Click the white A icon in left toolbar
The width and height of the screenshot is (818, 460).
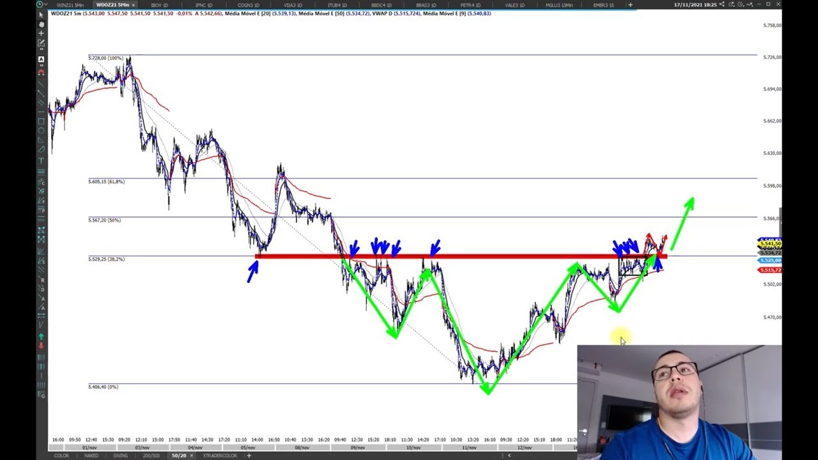tap(42, 59)
